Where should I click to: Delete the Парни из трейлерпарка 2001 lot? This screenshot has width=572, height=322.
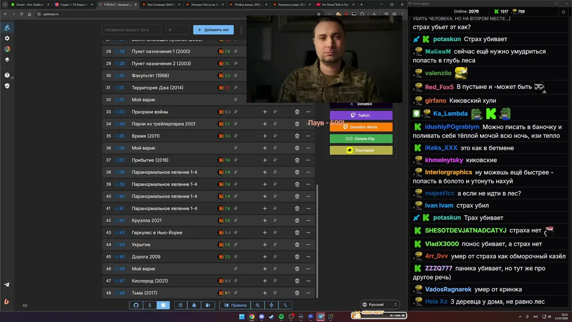click(x=297, y=124)
